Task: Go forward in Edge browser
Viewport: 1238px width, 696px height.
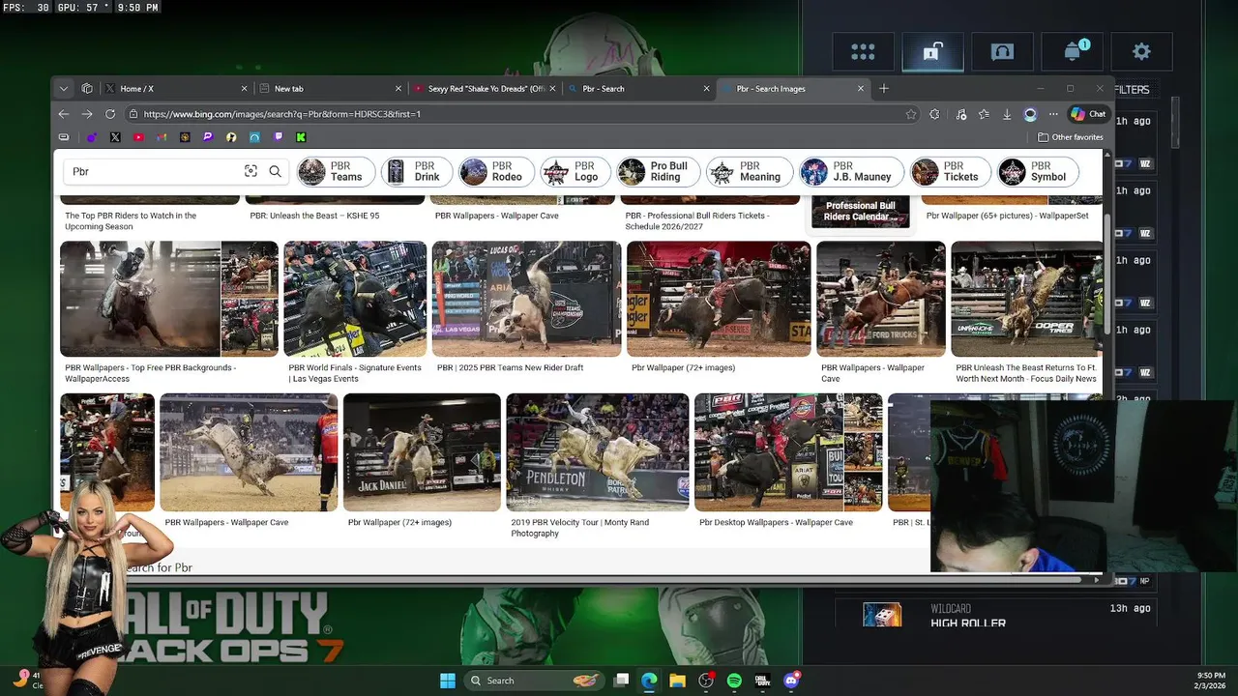Action: pyautogui.click(x=87, y=114)
